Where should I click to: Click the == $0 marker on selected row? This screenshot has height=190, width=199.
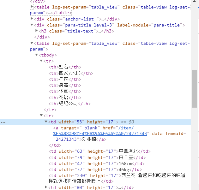(x=128, y=122)
